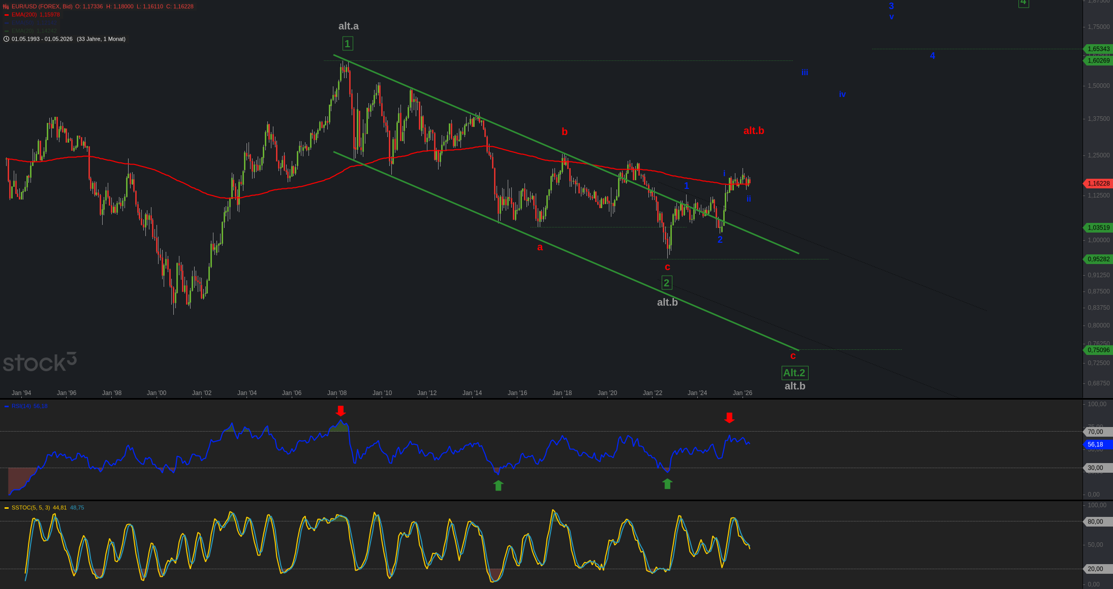
Task: Click the Jan '94 time axis label
Action: coord(21,393)
